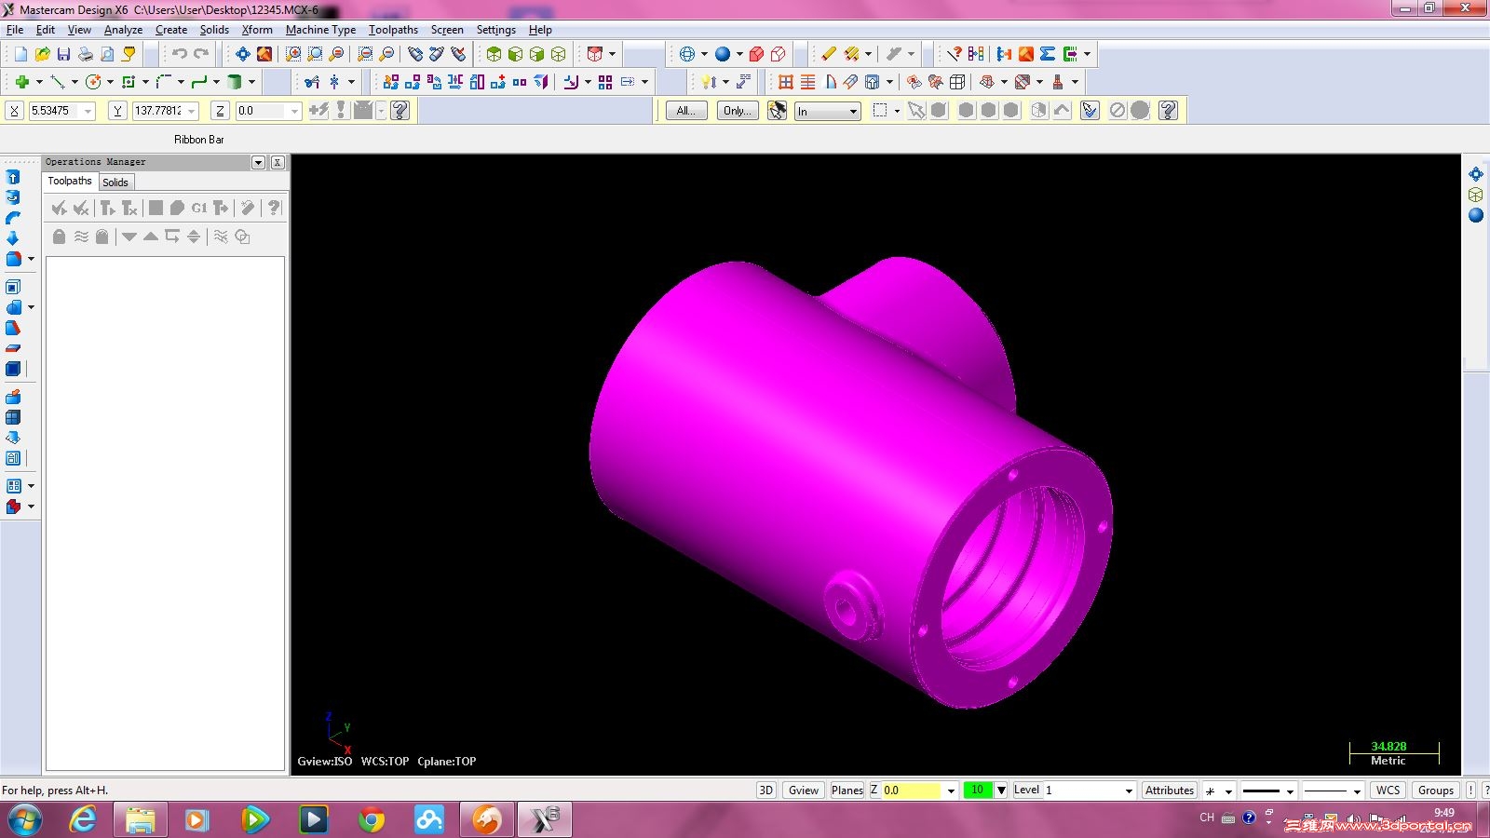Click the Fillet entities icon

pyautogui.click(x=164, y=82)
